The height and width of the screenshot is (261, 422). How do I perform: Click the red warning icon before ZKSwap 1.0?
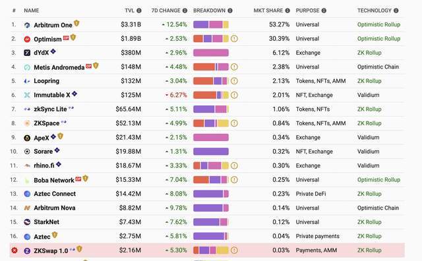(x=15, y=250)
